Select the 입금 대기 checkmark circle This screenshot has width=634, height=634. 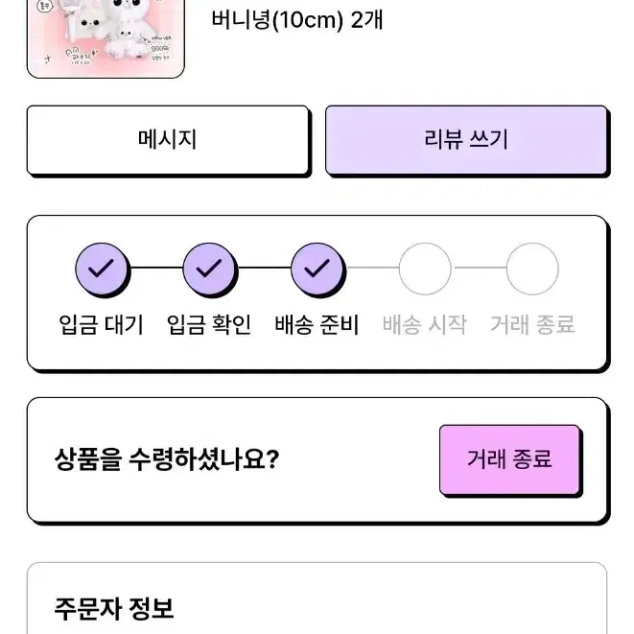coord(102,269)
